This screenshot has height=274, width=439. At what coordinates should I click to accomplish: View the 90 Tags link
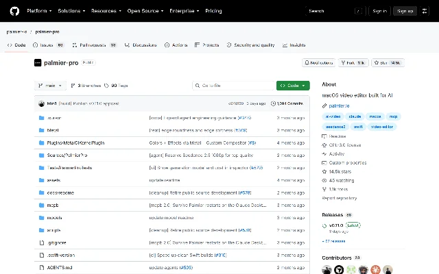tap(116, 86)
